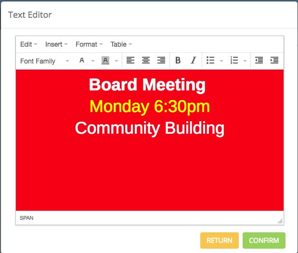
Task: Toggle bold formatting
Action: (x=178, y=61)
